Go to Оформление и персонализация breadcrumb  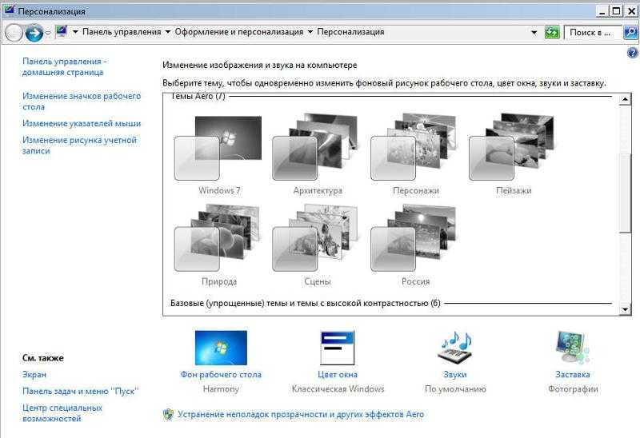(x=239, y=32)
